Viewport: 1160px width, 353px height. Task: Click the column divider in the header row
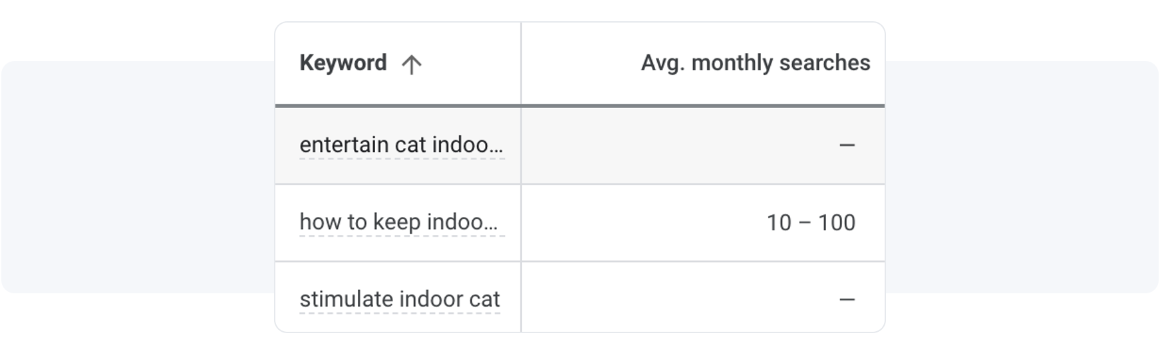[x=521, y=64]
